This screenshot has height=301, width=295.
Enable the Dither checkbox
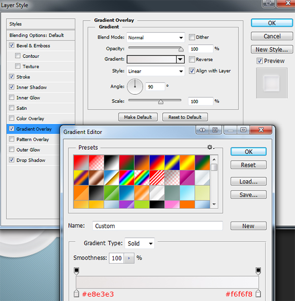[192, 37]
